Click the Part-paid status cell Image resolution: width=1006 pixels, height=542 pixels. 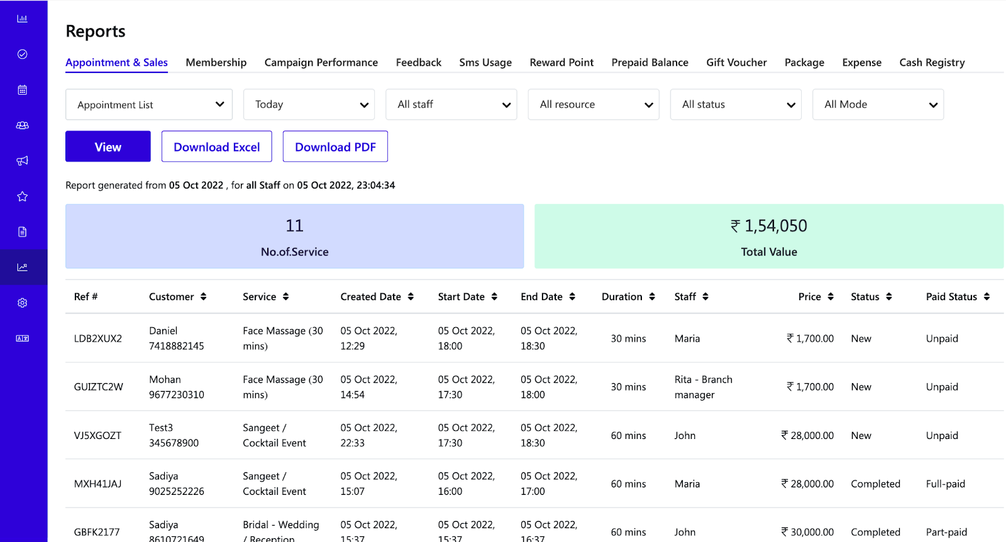946,532
